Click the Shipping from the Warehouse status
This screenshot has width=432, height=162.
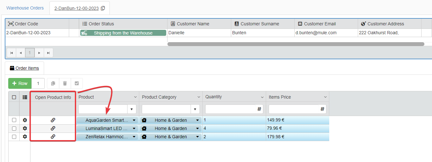click(123, 33)
